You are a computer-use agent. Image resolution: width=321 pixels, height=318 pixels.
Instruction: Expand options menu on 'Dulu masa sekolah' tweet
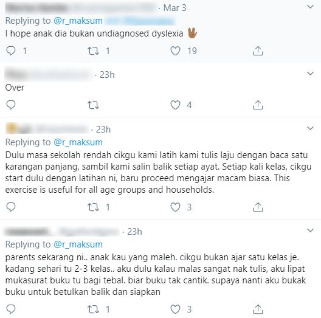310,128
